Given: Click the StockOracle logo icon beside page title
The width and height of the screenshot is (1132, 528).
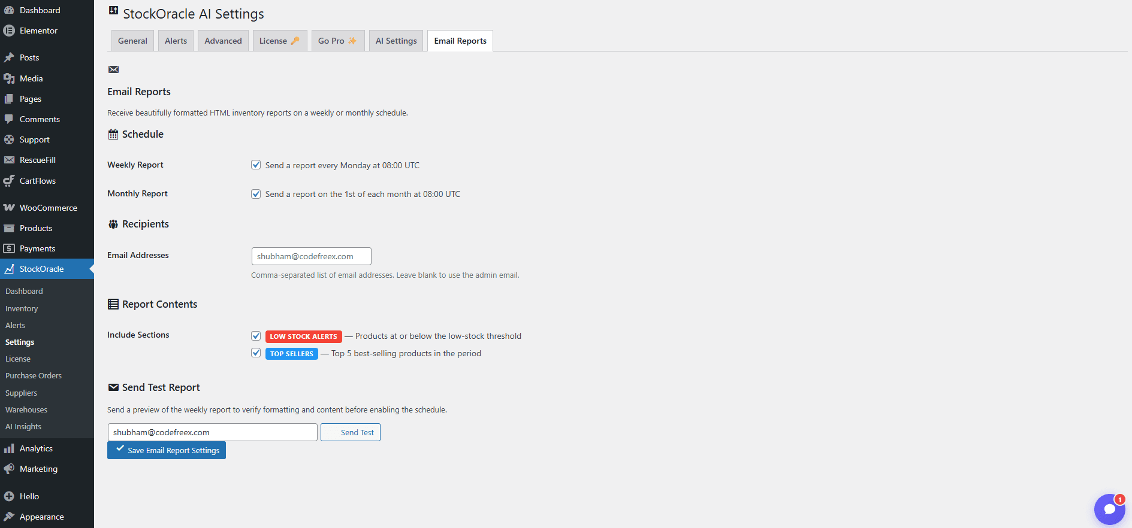Looking at the screenshot, I should pos(113,10).
